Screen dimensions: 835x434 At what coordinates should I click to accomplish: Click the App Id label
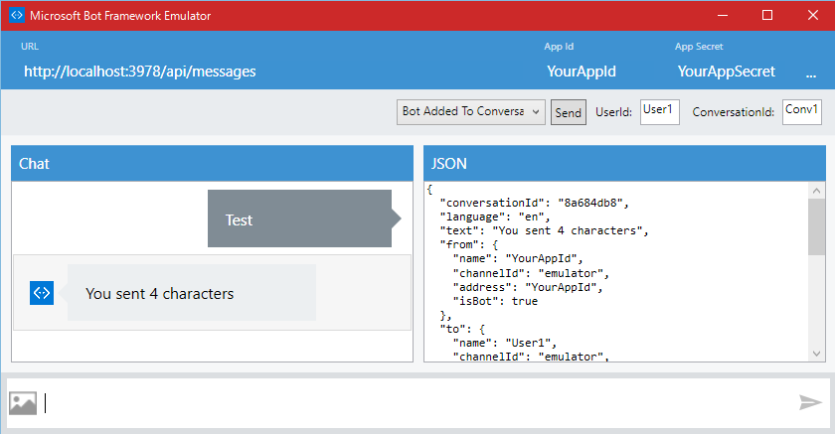pyautogui.click(x=559, y=47)
